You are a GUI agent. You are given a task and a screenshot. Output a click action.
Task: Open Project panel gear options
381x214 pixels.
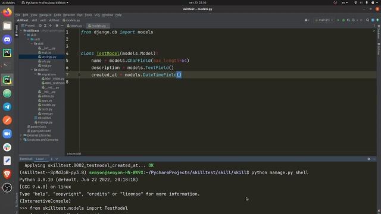(x=57, y=26)
